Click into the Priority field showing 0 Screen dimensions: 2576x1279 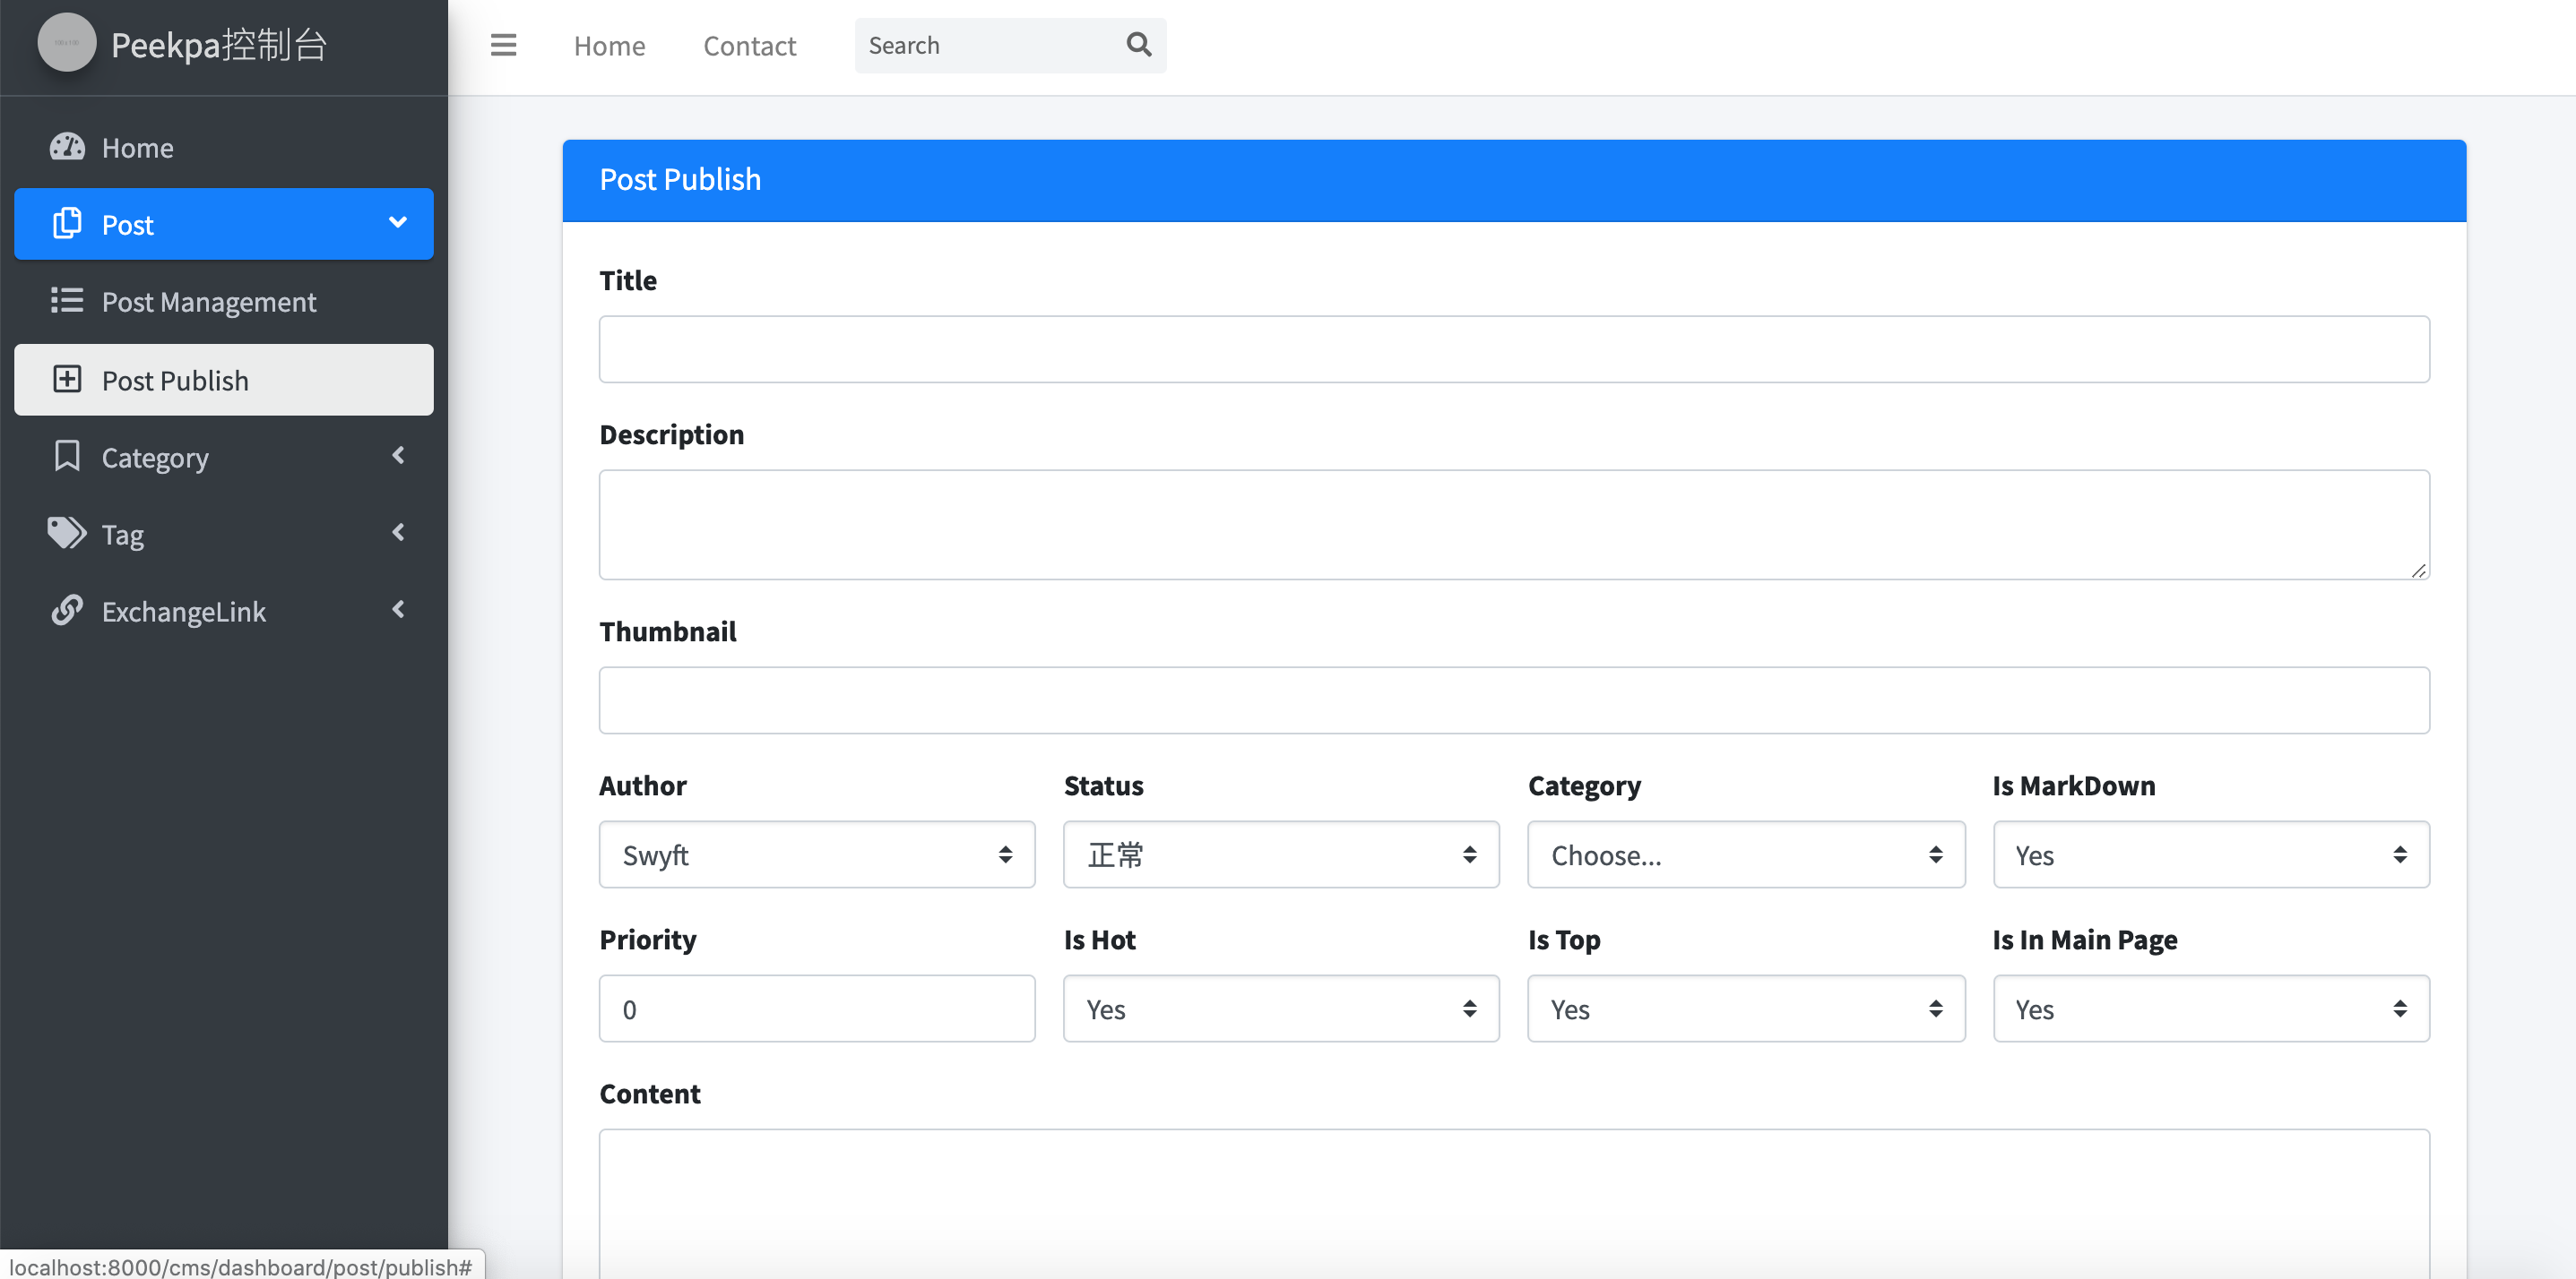pos(817,1009)
